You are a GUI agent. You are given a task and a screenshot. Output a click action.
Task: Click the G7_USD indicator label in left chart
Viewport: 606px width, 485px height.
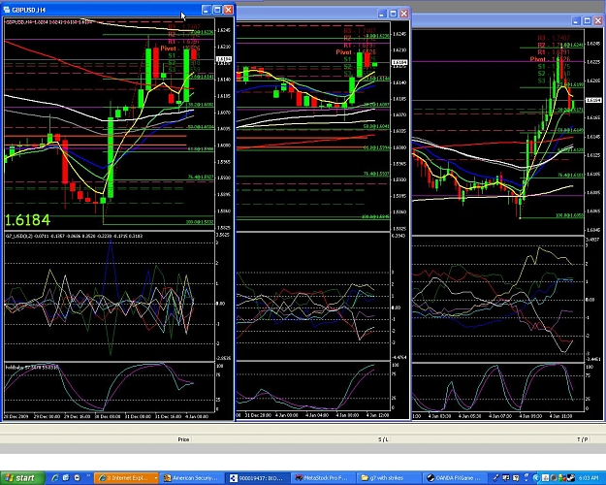click(x=74, y=236)
